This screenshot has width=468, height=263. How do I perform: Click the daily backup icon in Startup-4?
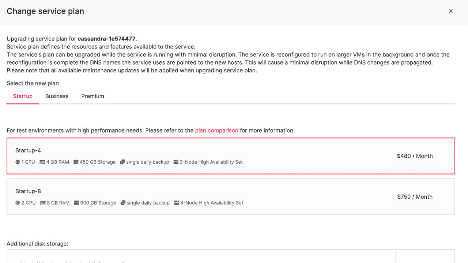(x=122, y=162)
